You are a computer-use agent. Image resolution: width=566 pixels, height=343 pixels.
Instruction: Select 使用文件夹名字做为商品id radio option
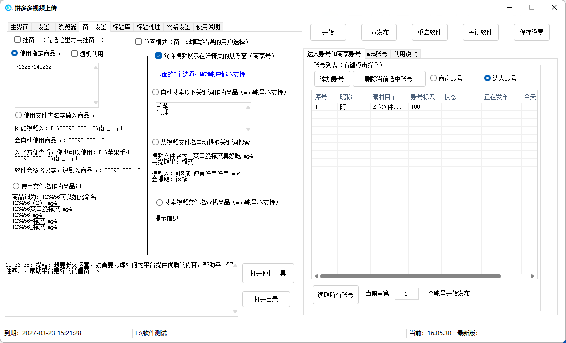click(18, 115)
